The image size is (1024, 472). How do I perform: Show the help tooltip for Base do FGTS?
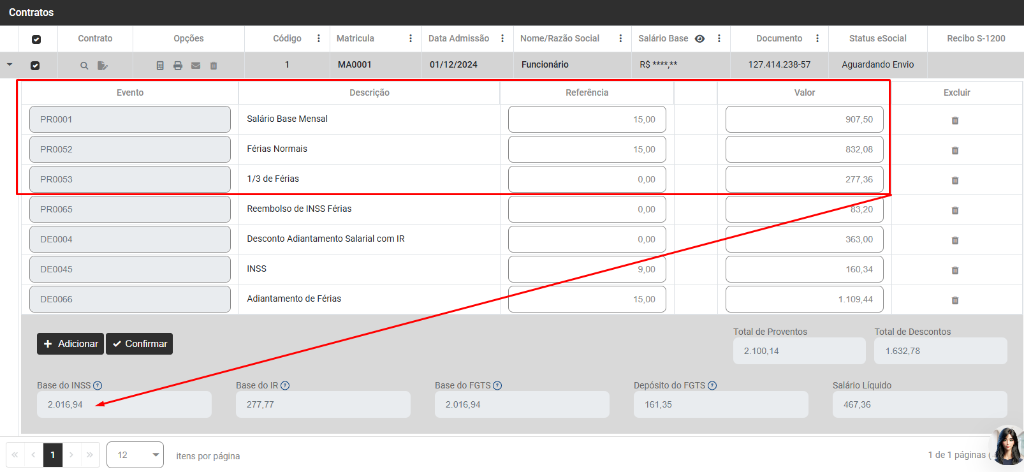coord(497,386)
